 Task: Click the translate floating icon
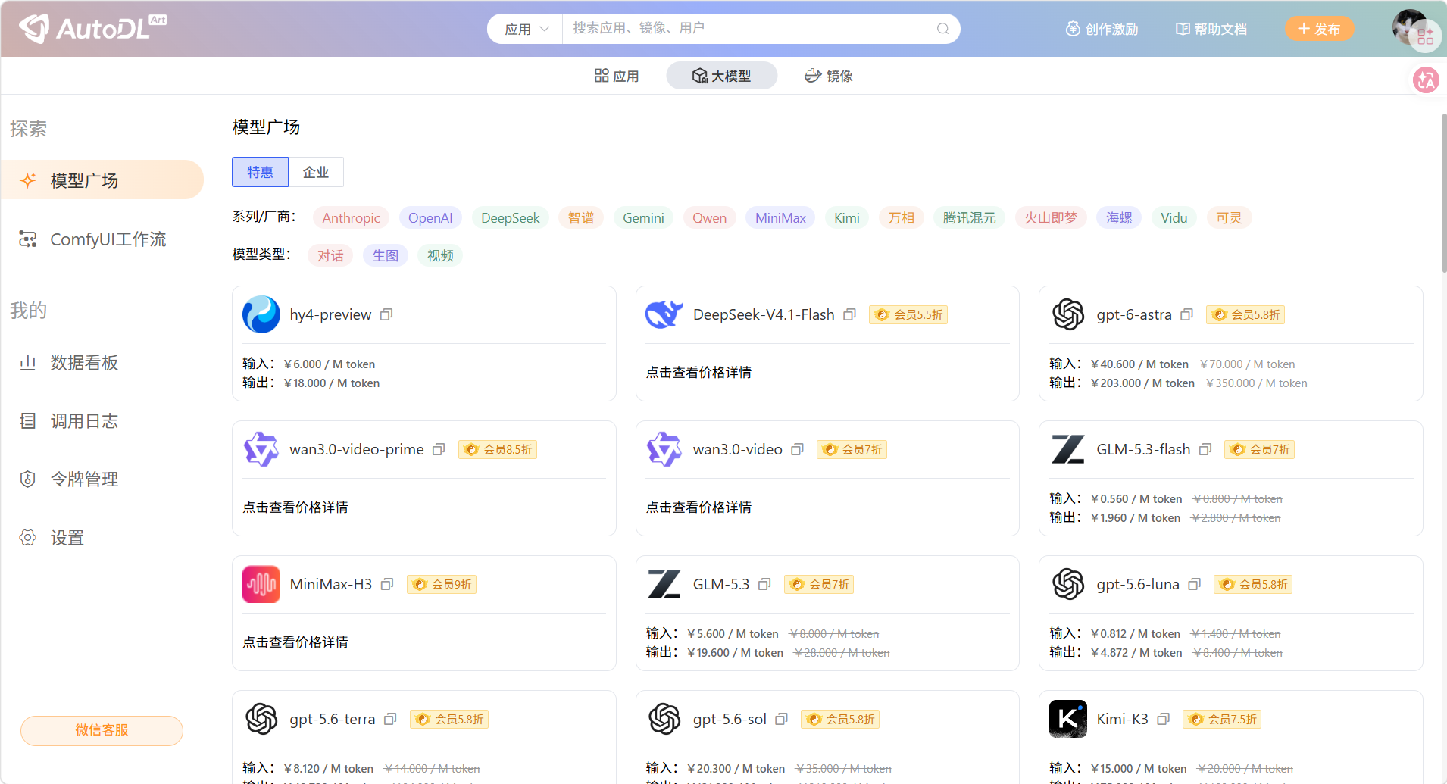click(1426, 80)
